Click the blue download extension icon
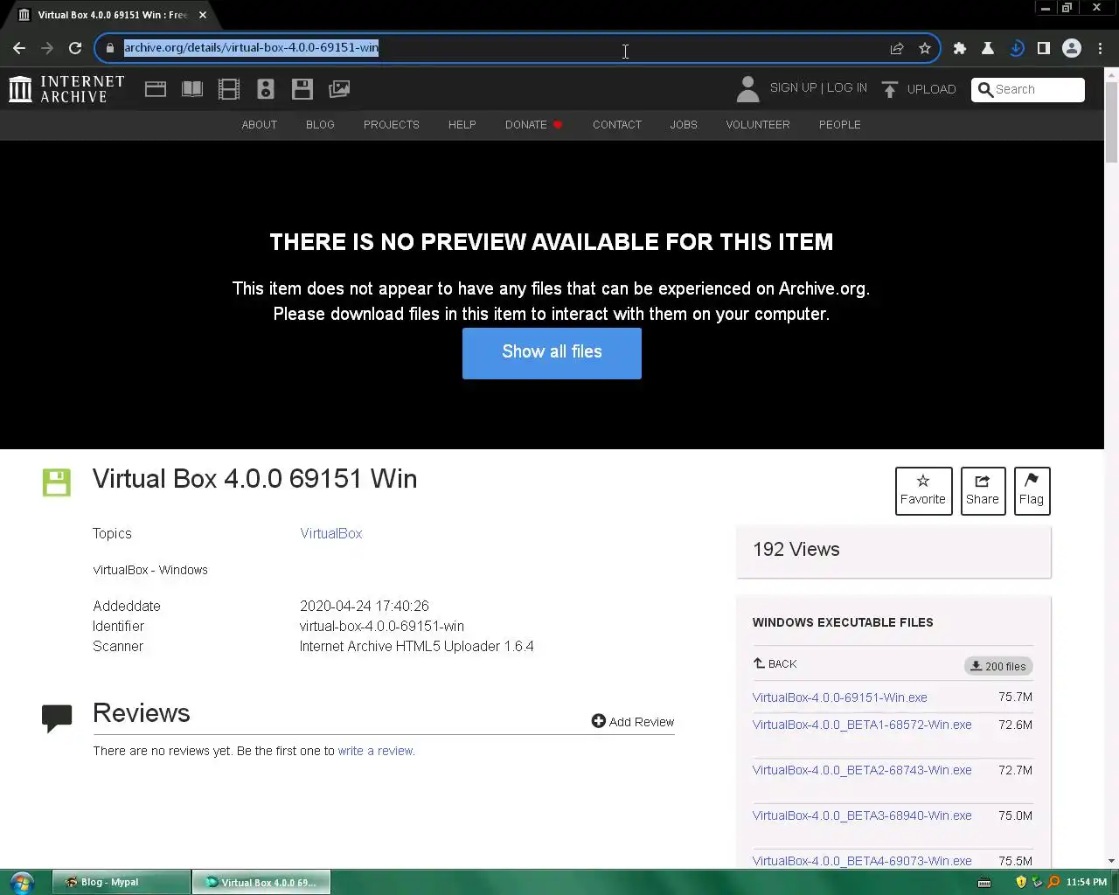 pos(1016,48)
